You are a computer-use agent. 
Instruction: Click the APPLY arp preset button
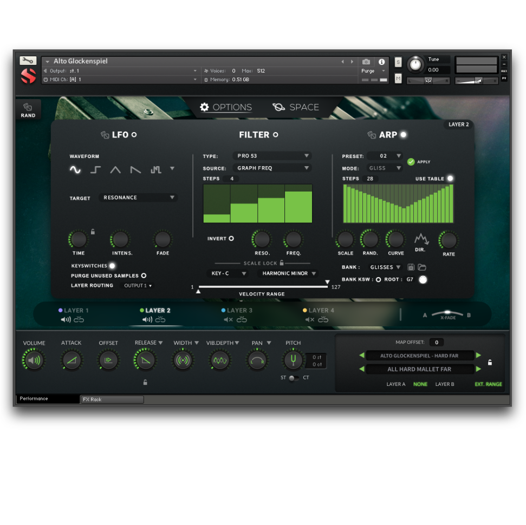click(411, 162)
